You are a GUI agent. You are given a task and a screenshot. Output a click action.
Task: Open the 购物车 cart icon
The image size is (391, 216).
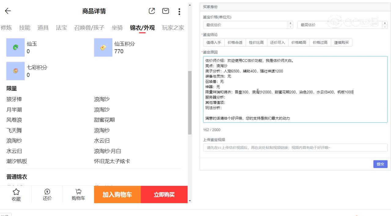click(x=79, y=192)
